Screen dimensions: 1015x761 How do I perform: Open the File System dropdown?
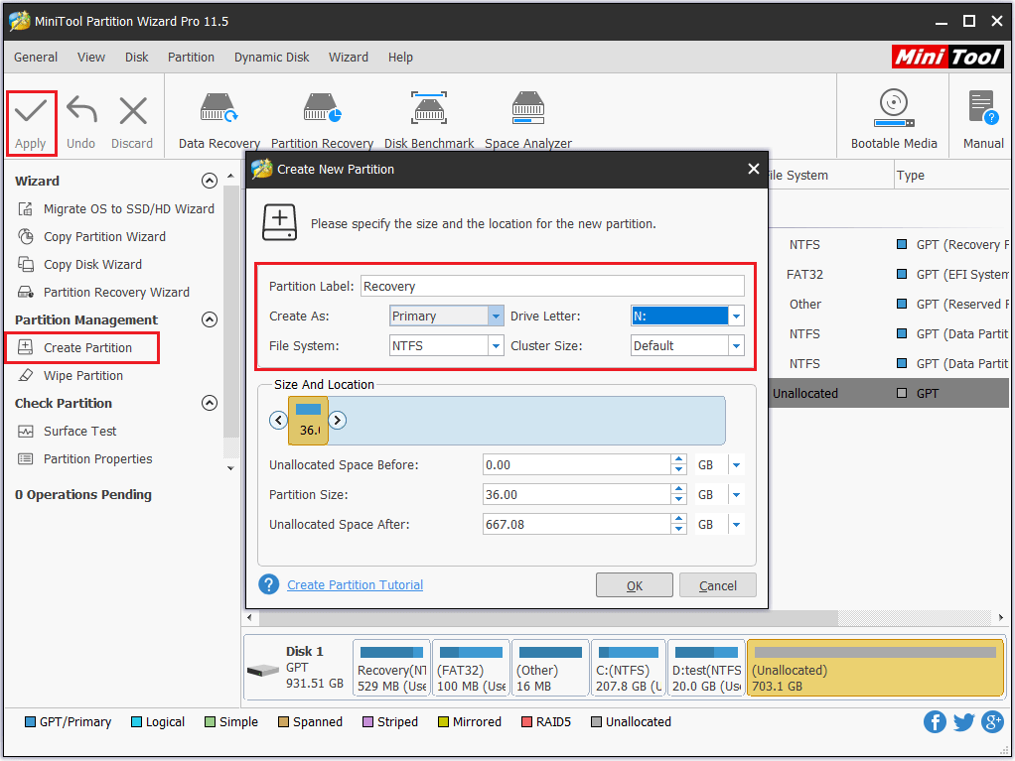click(x=496, y=346)
